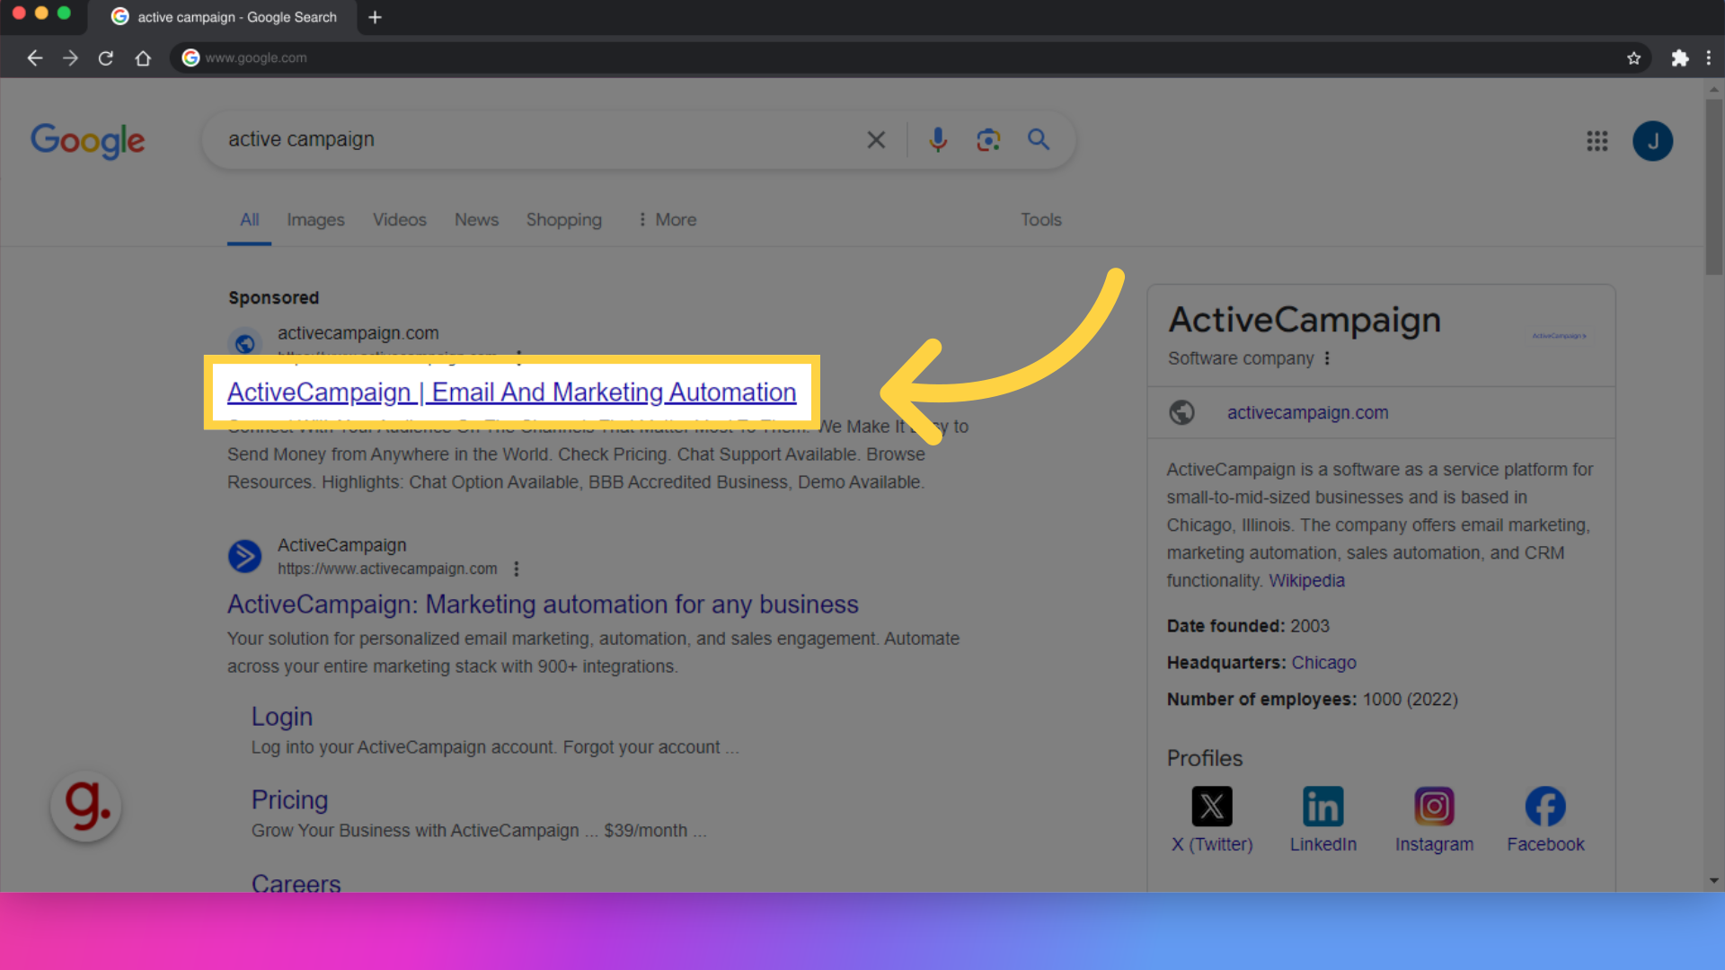This screenshot has width=1725, height=970.
Task: Open options for the ActiveCampaign organic result
Action: [516, 569]
